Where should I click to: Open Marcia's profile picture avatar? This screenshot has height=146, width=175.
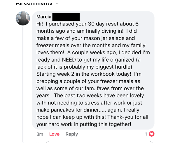pyautogui.click(x=23, y=18)
